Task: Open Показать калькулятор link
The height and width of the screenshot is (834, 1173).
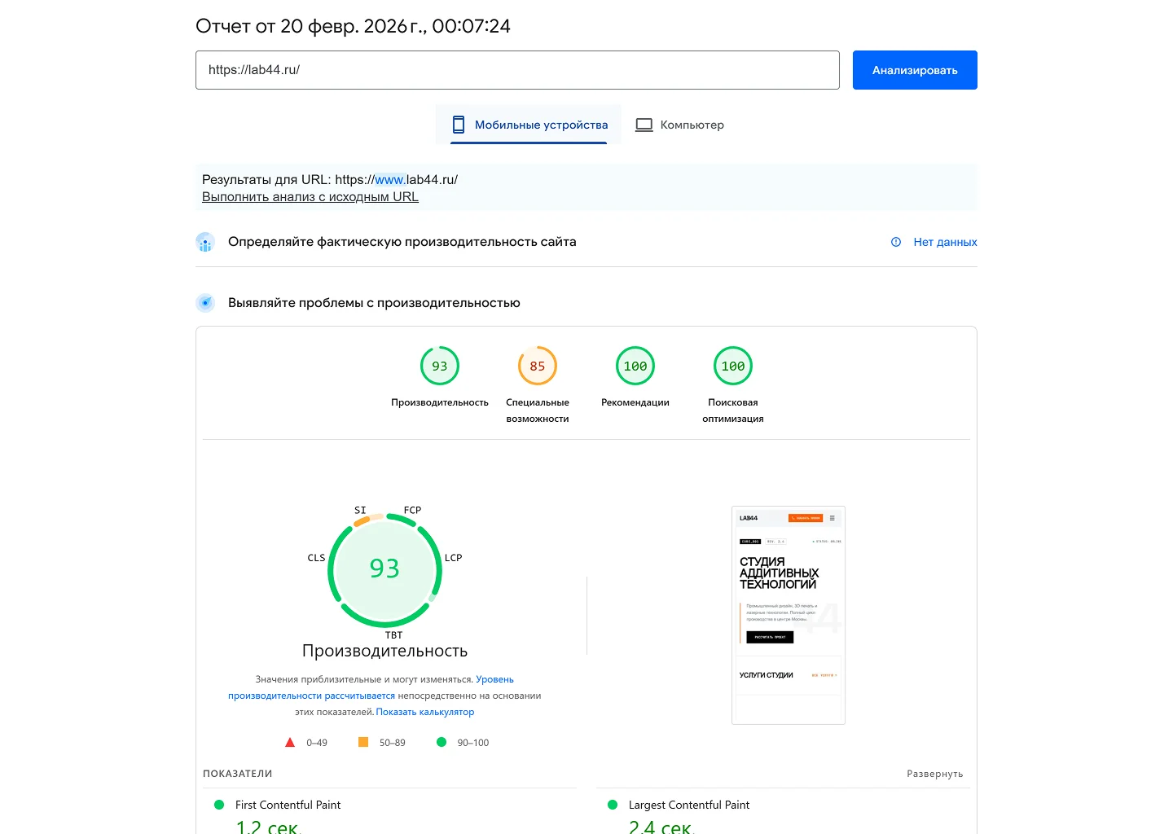Action: point(424,712)
